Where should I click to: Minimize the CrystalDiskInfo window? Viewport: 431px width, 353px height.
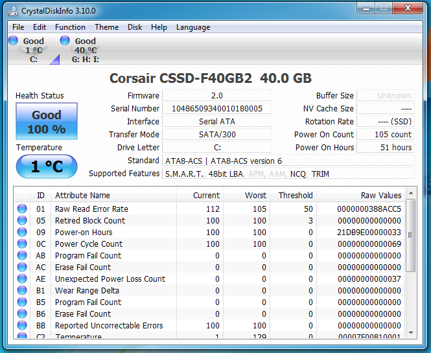click(366, 9)
